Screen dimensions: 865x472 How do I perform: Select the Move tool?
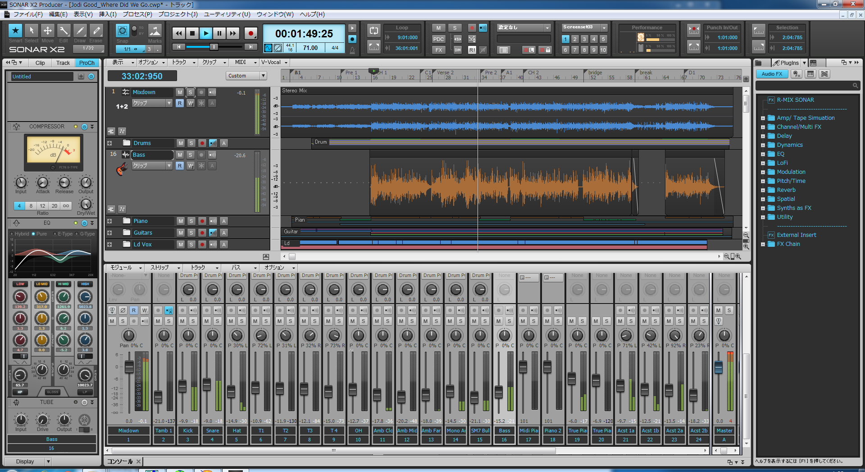(x=47, y=31)
